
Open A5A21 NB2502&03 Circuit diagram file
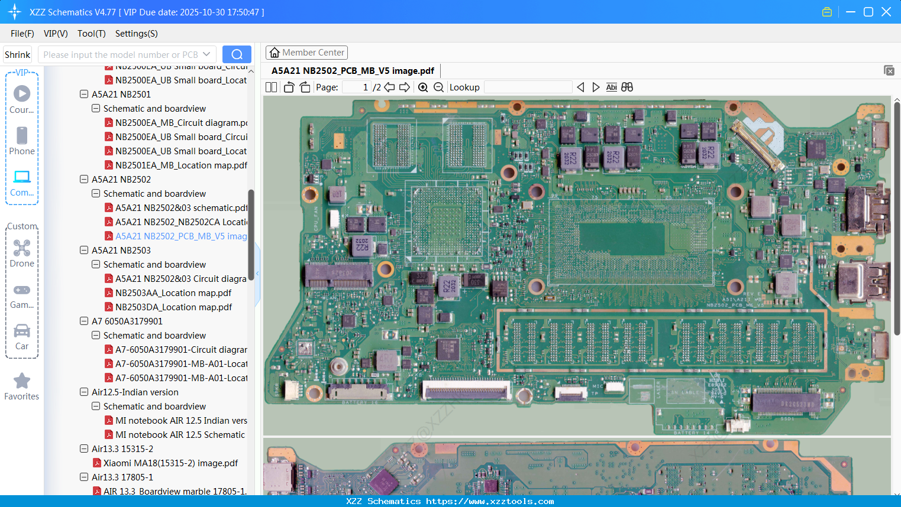(176, 279)
